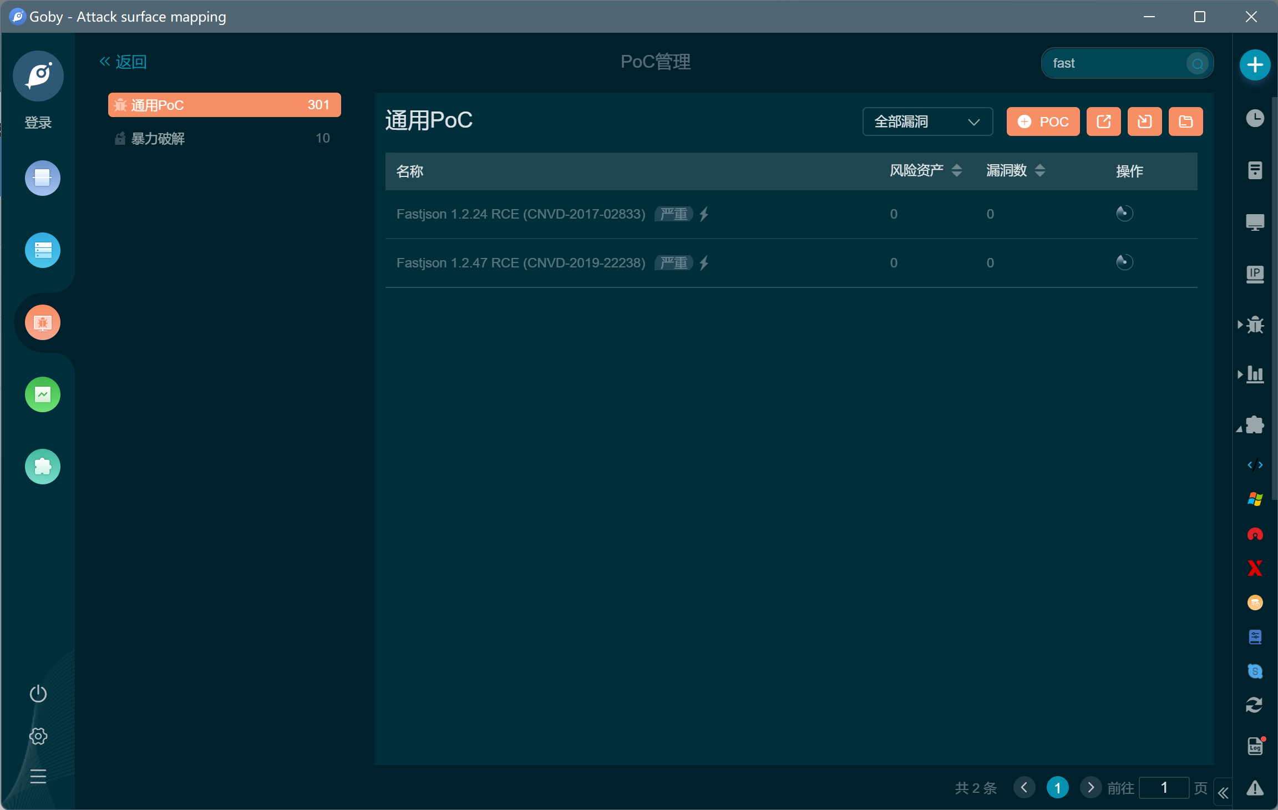
Task: Click the hamburger menu icon
Action: pos(38,776)
